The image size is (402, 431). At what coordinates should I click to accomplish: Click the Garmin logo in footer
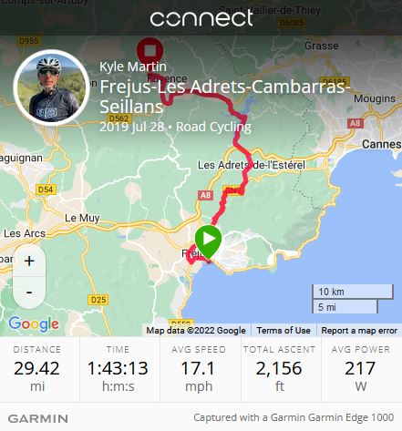coord(38,418)
